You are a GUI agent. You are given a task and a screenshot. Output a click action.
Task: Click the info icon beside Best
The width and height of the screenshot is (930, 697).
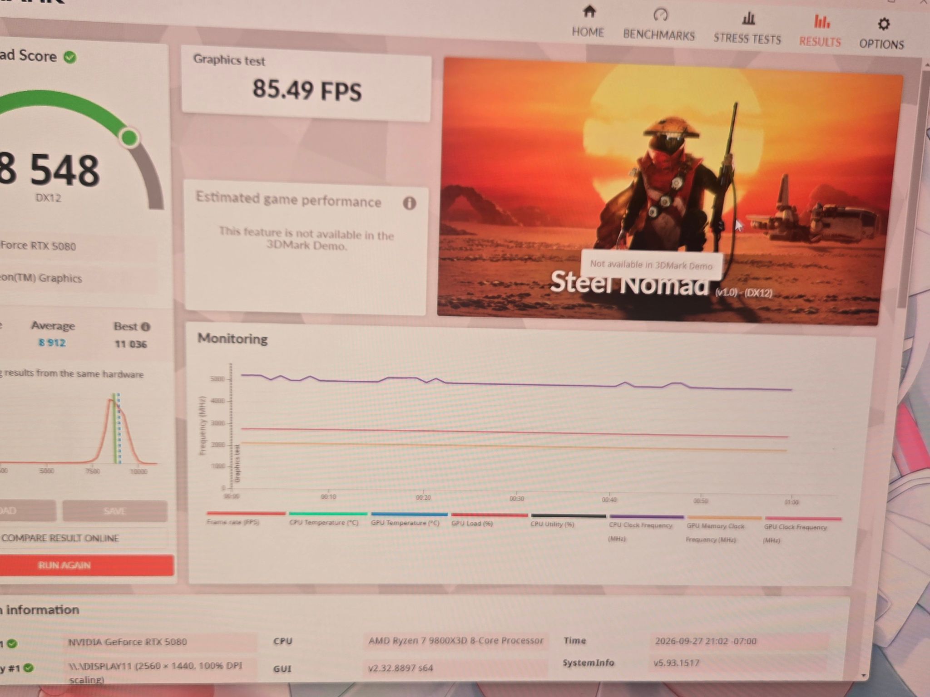tap(145, 327)
